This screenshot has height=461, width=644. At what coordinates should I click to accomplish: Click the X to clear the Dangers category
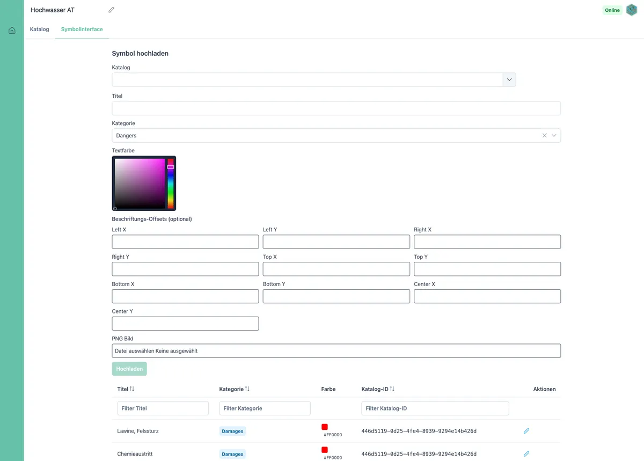[x=544, y=135]
